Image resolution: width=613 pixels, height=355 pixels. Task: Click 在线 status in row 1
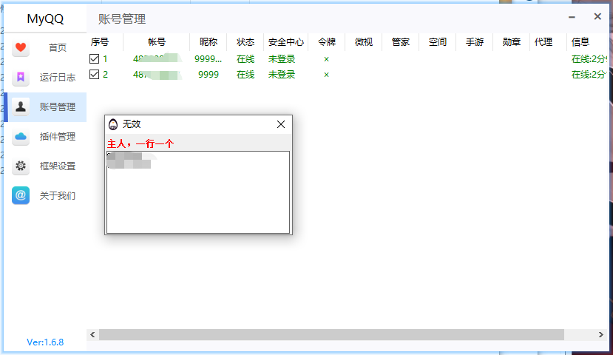pos(245,59)
